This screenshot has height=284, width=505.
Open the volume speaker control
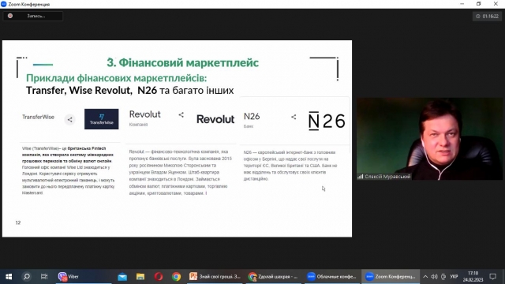coord(434,277)
